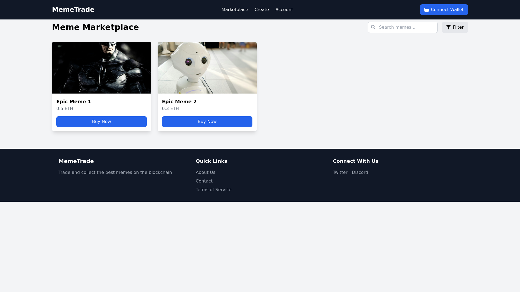Open the About Us footer link
The image size is (520, 292).
coord(206,172)
